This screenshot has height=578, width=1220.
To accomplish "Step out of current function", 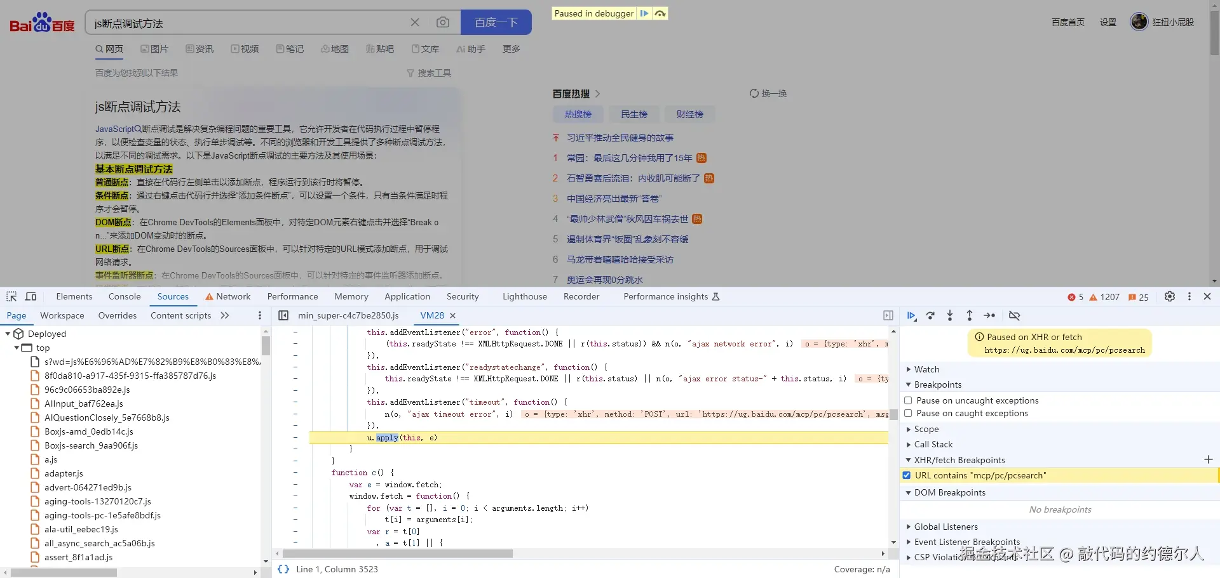I will point(970,315).
